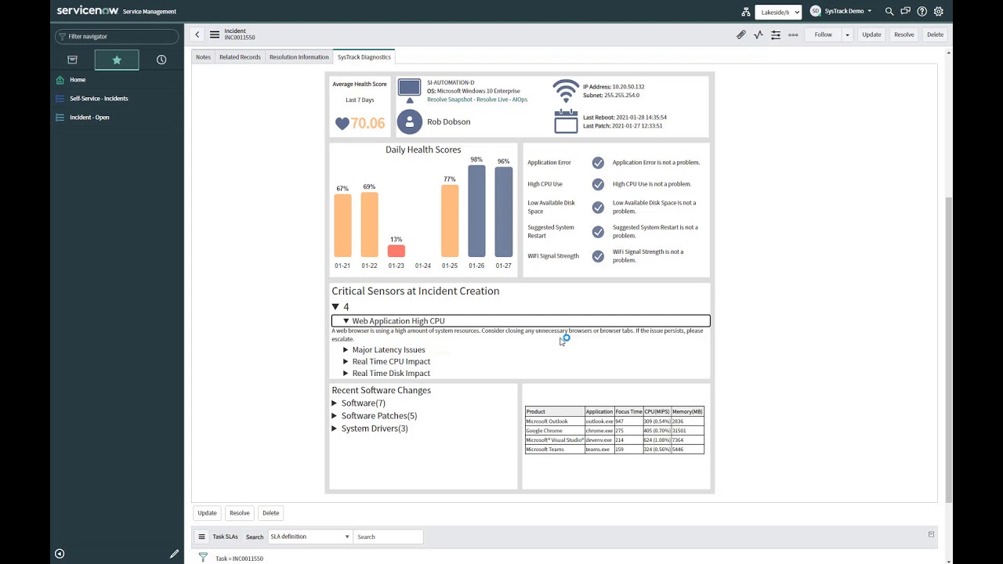Open the Task SLAs list menu icon
This screenshot has height=564, width=1003.
point(201,537)
